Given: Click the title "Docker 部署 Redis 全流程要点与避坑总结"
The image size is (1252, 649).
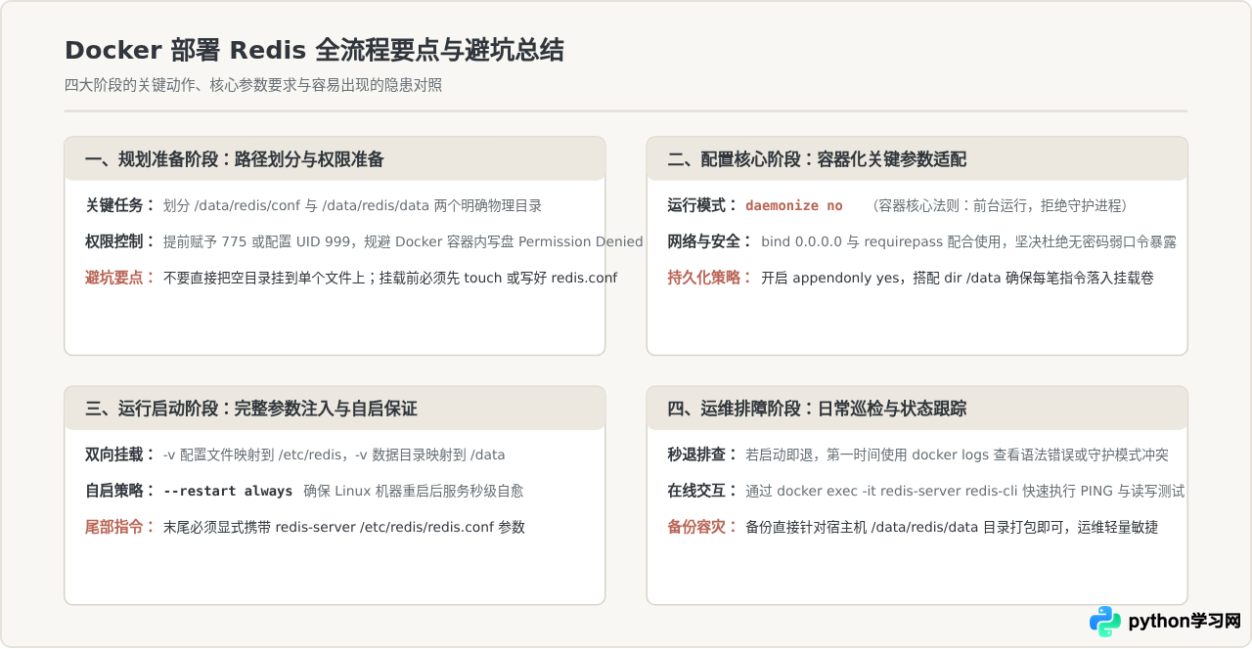Looking at the screenshot, I should (314, 50).
